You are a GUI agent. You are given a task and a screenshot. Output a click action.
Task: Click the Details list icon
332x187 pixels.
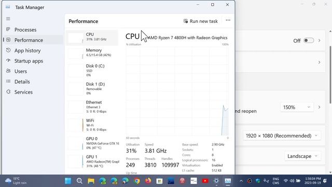pyautogui.click(x=8, y=82)
